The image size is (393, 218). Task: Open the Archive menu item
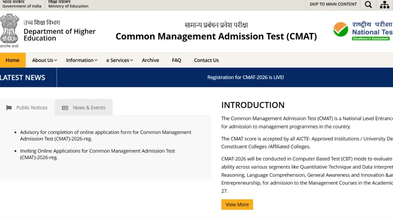point(150,60)
